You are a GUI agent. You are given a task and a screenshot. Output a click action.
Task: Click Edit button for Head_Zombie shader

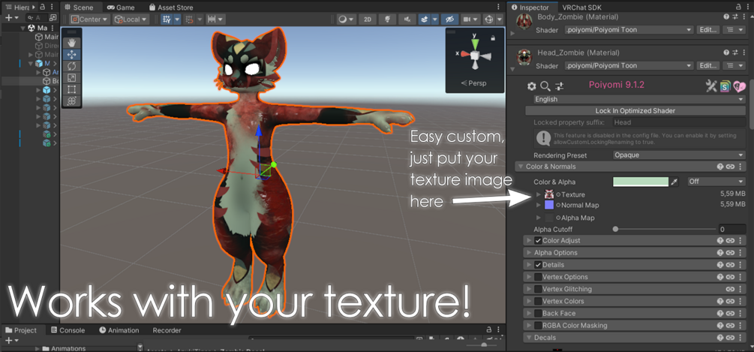click(x=708, y=65)
